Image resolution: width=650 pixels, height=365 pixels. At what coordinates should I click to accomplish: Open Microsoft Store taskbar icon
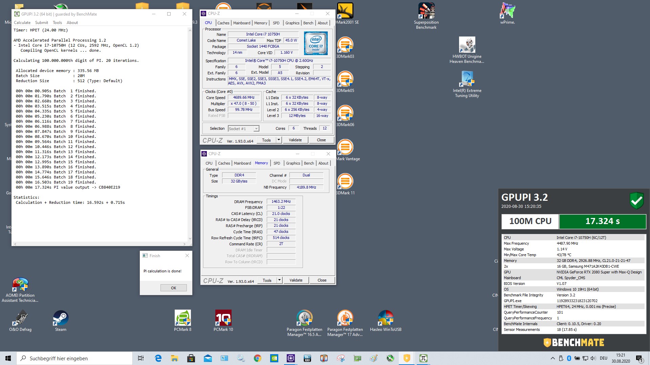tap(191, 358)
